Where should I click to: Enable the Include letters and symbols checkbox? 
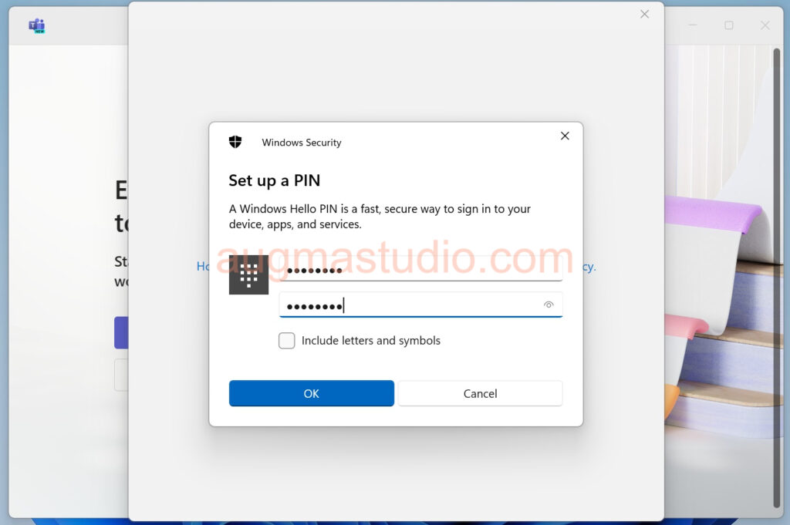tap(287, 341)
